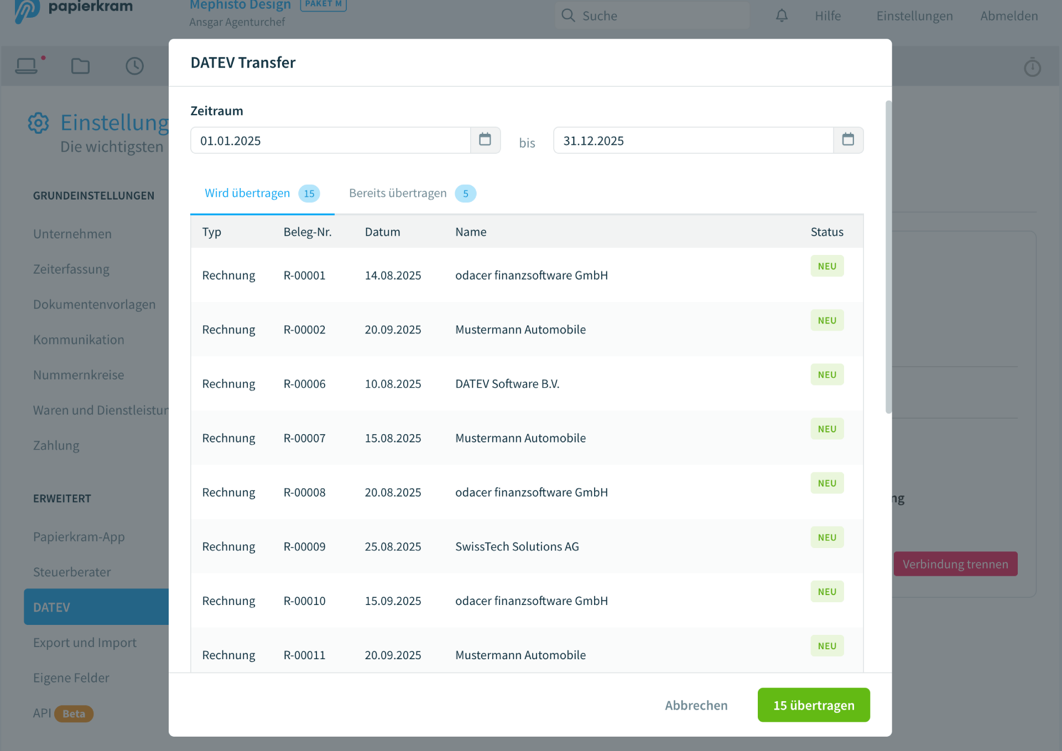Start the stopwatch timer icon
The height and width of the screenshot is (751, 1062).
pos(1032,67)
